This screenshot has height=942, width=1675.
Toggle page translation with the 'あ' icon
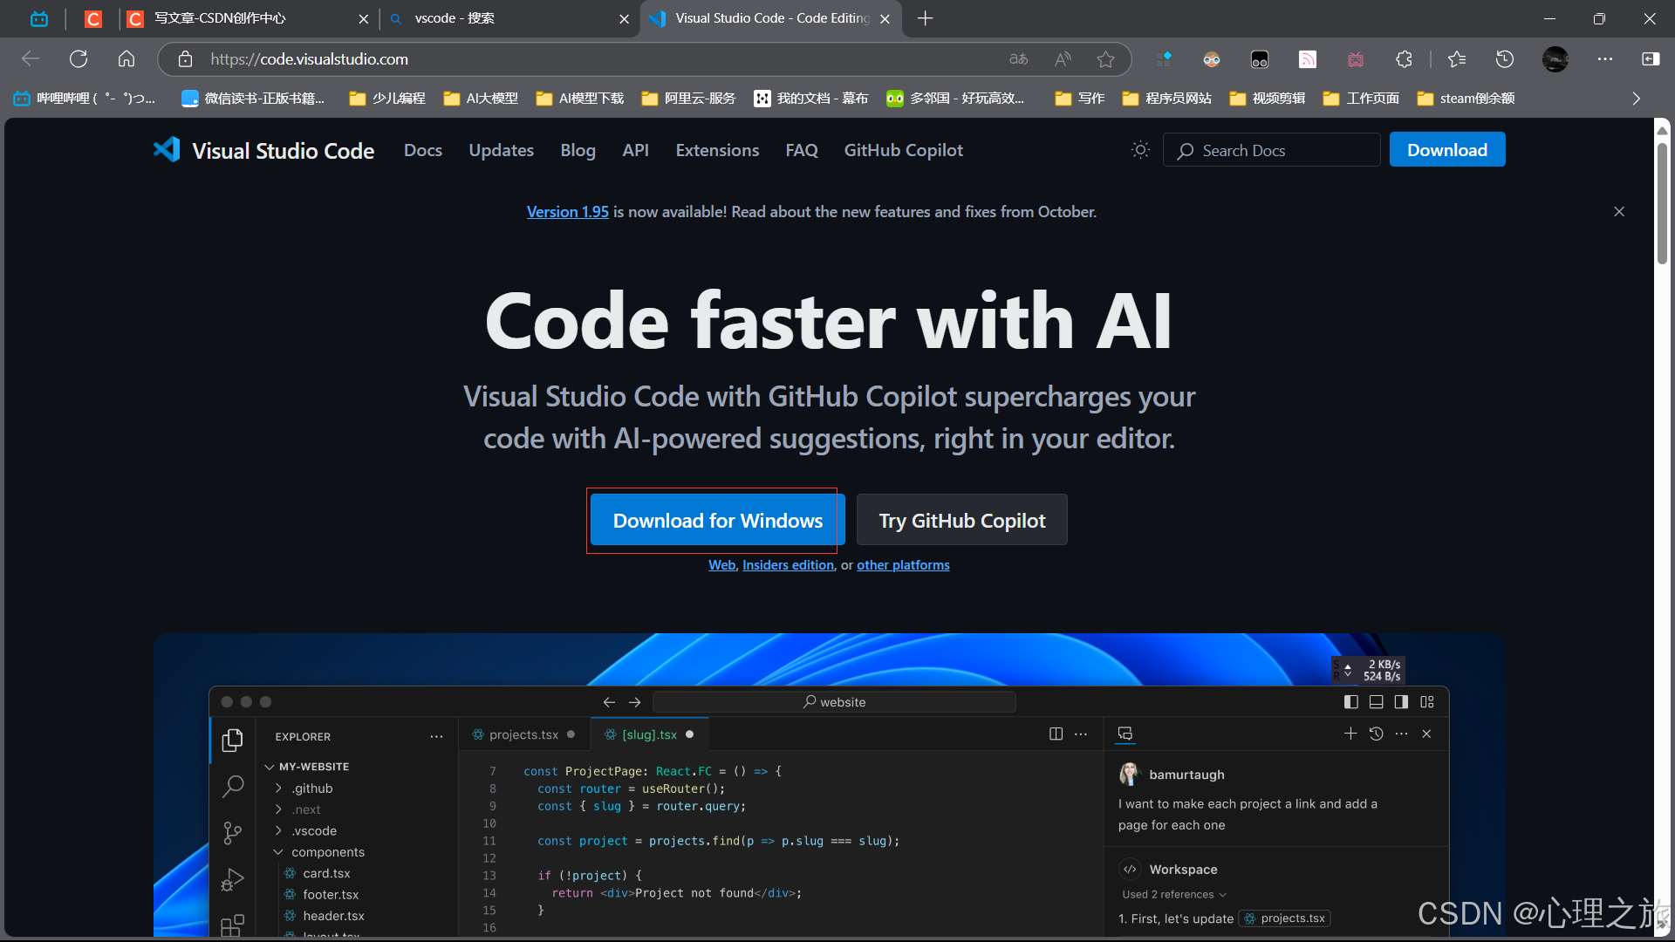[1017, 59]
